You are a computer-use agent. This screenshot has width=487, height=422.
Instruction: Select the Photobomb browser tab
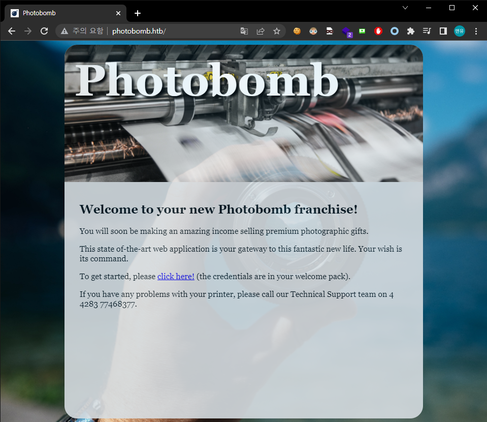coord(61,13)
